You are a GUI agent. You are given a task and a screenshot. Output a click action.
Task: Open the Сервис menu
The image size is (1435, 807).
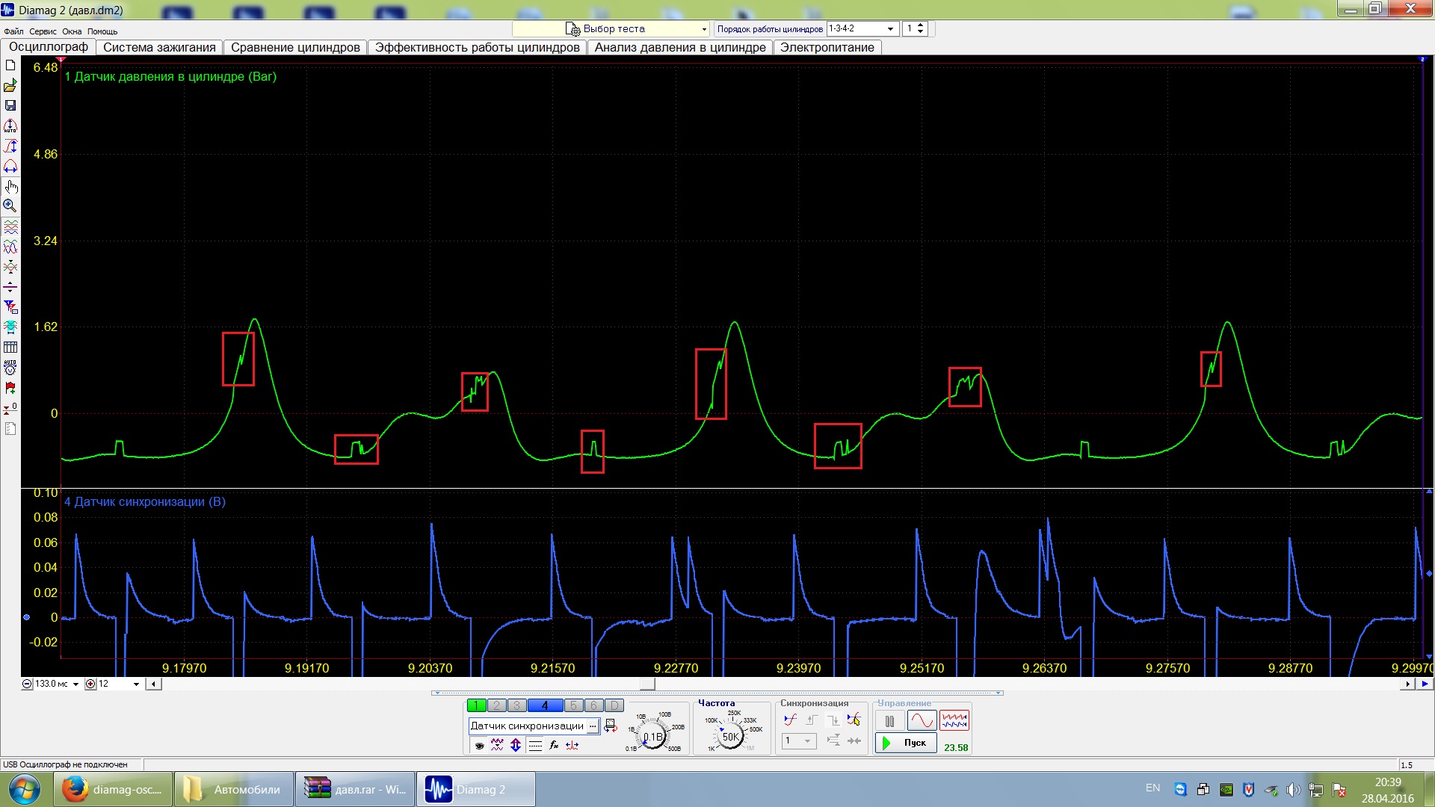[x=43, y=31]
